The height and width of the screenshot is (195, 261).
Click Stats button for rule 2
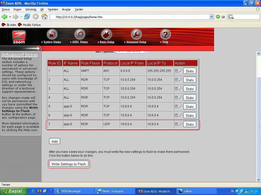point(190,80)
